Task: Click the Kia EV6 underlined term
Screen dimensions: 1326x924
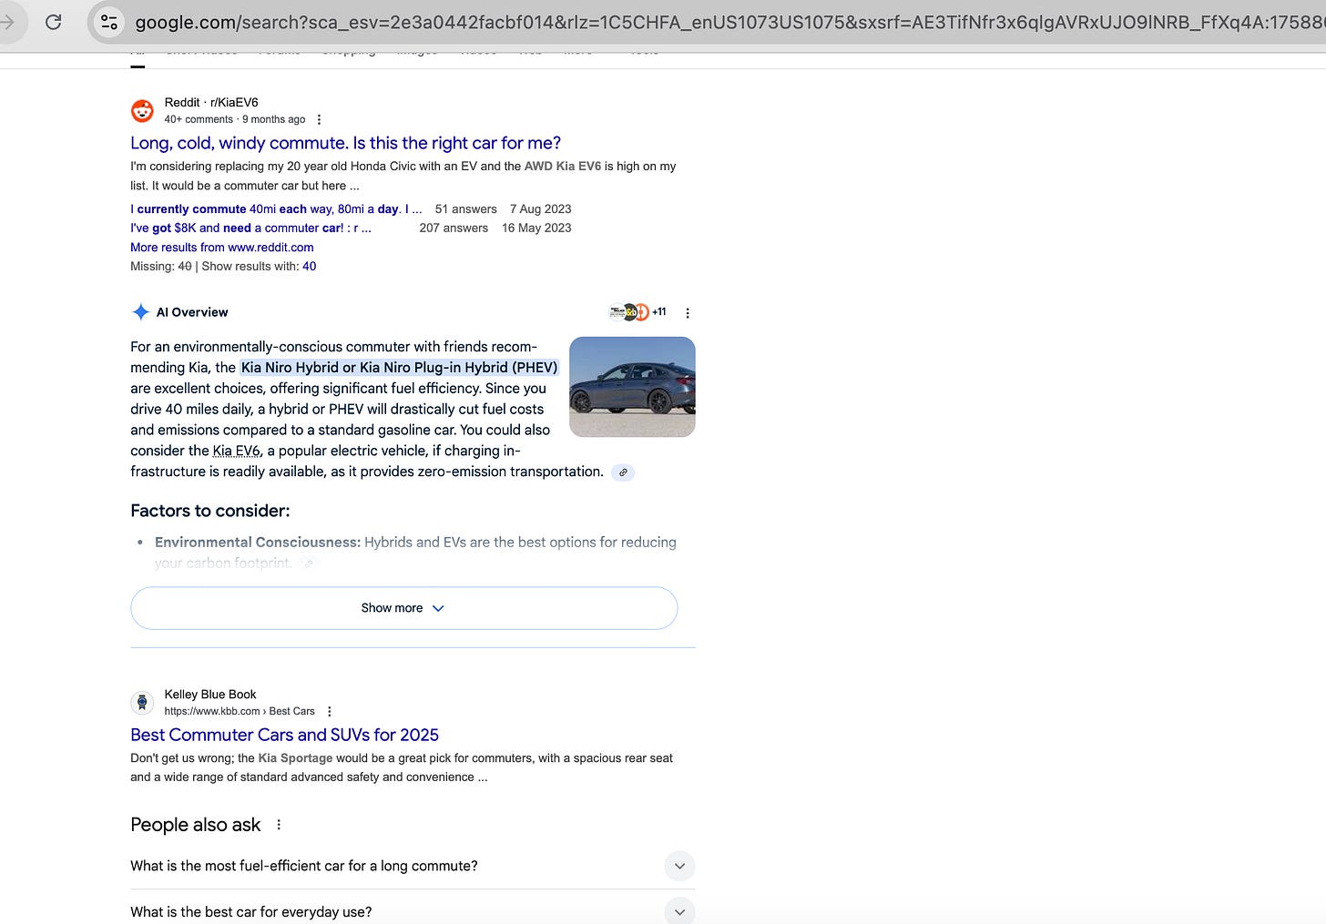Action: coord(237,451)
